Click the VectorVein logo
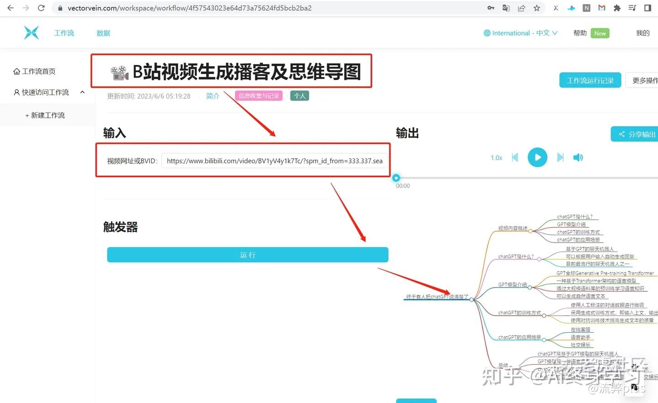Screen dimensions: 658x403 (x=31, y=33)
